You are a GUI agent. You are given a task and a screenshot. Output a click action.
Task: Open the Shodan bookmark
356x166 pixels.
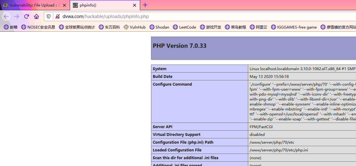point(159,27)
